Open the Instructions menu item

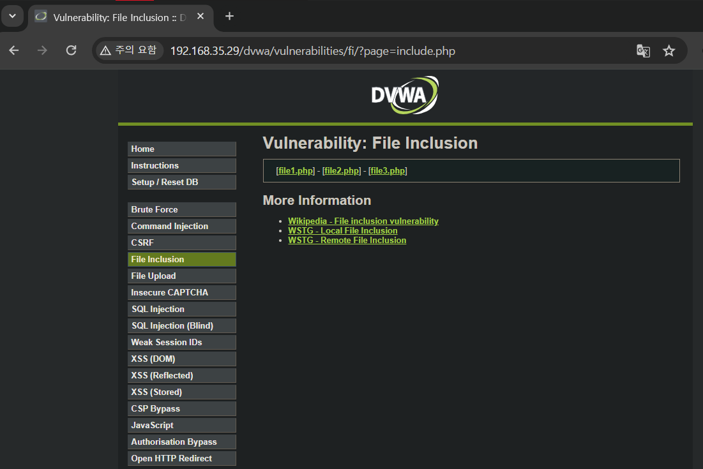click(x=181, y=165)
